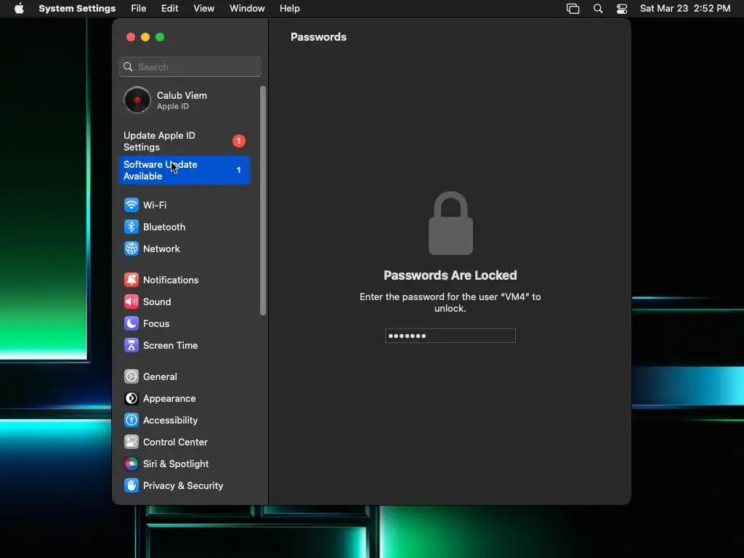
Task: Click the magnifier icon in the Search field
Action: 128,67
